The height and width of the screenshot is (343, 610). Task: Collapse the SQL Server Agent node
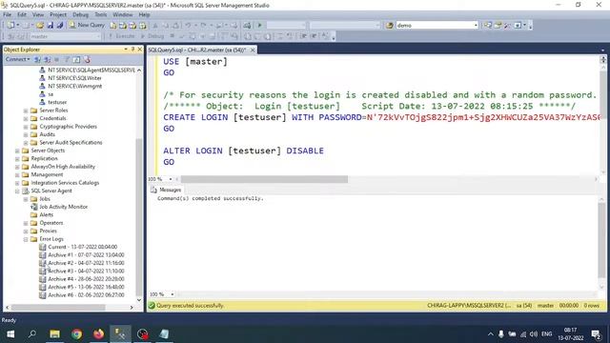[17, 191]
